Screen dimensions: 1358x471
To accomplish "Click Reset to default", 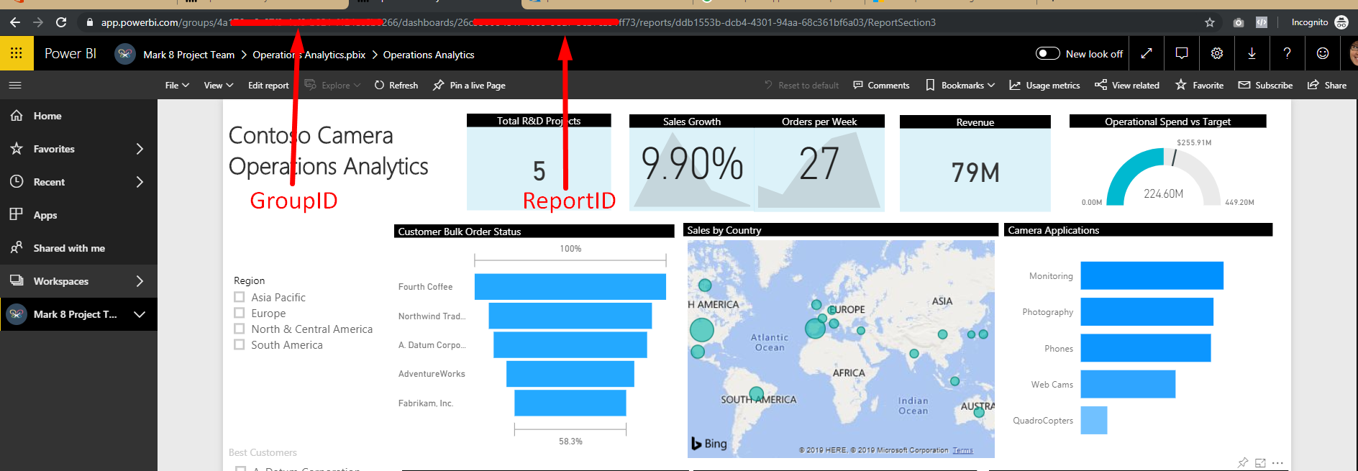I will point(801,85).
